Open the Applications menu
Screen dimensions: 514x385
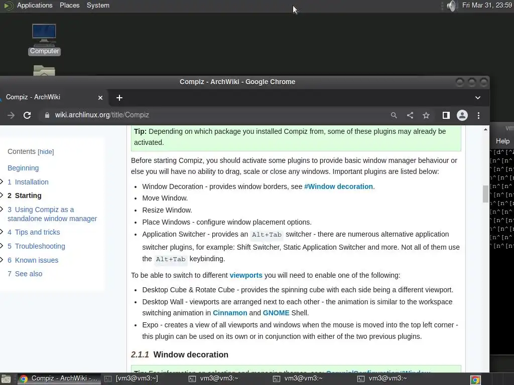(x=35, y=5)
